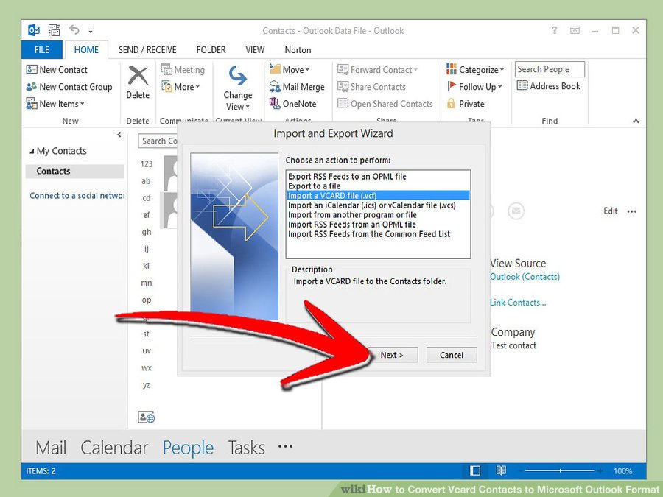The height and width of the screenshot is (497, 663).
Task: Click Next in the Import wizard
Action: pyautogui.click(x=391, y=355)
